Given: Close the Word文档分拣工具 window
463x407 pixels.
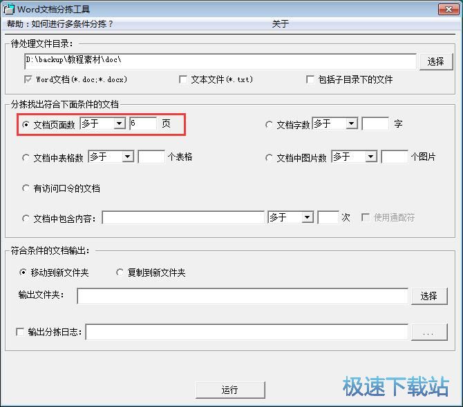Looking at the screenshot, I should pos(448,9).
